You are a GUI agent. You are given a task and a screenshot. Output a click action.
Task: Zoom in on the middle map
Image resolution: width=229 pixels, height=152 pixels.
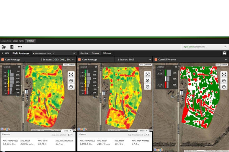[147, 81]
